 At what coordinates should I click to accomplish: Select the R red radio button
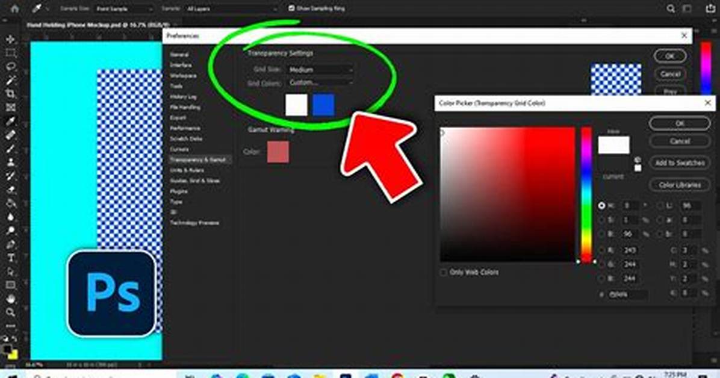(x=601, y=250)
